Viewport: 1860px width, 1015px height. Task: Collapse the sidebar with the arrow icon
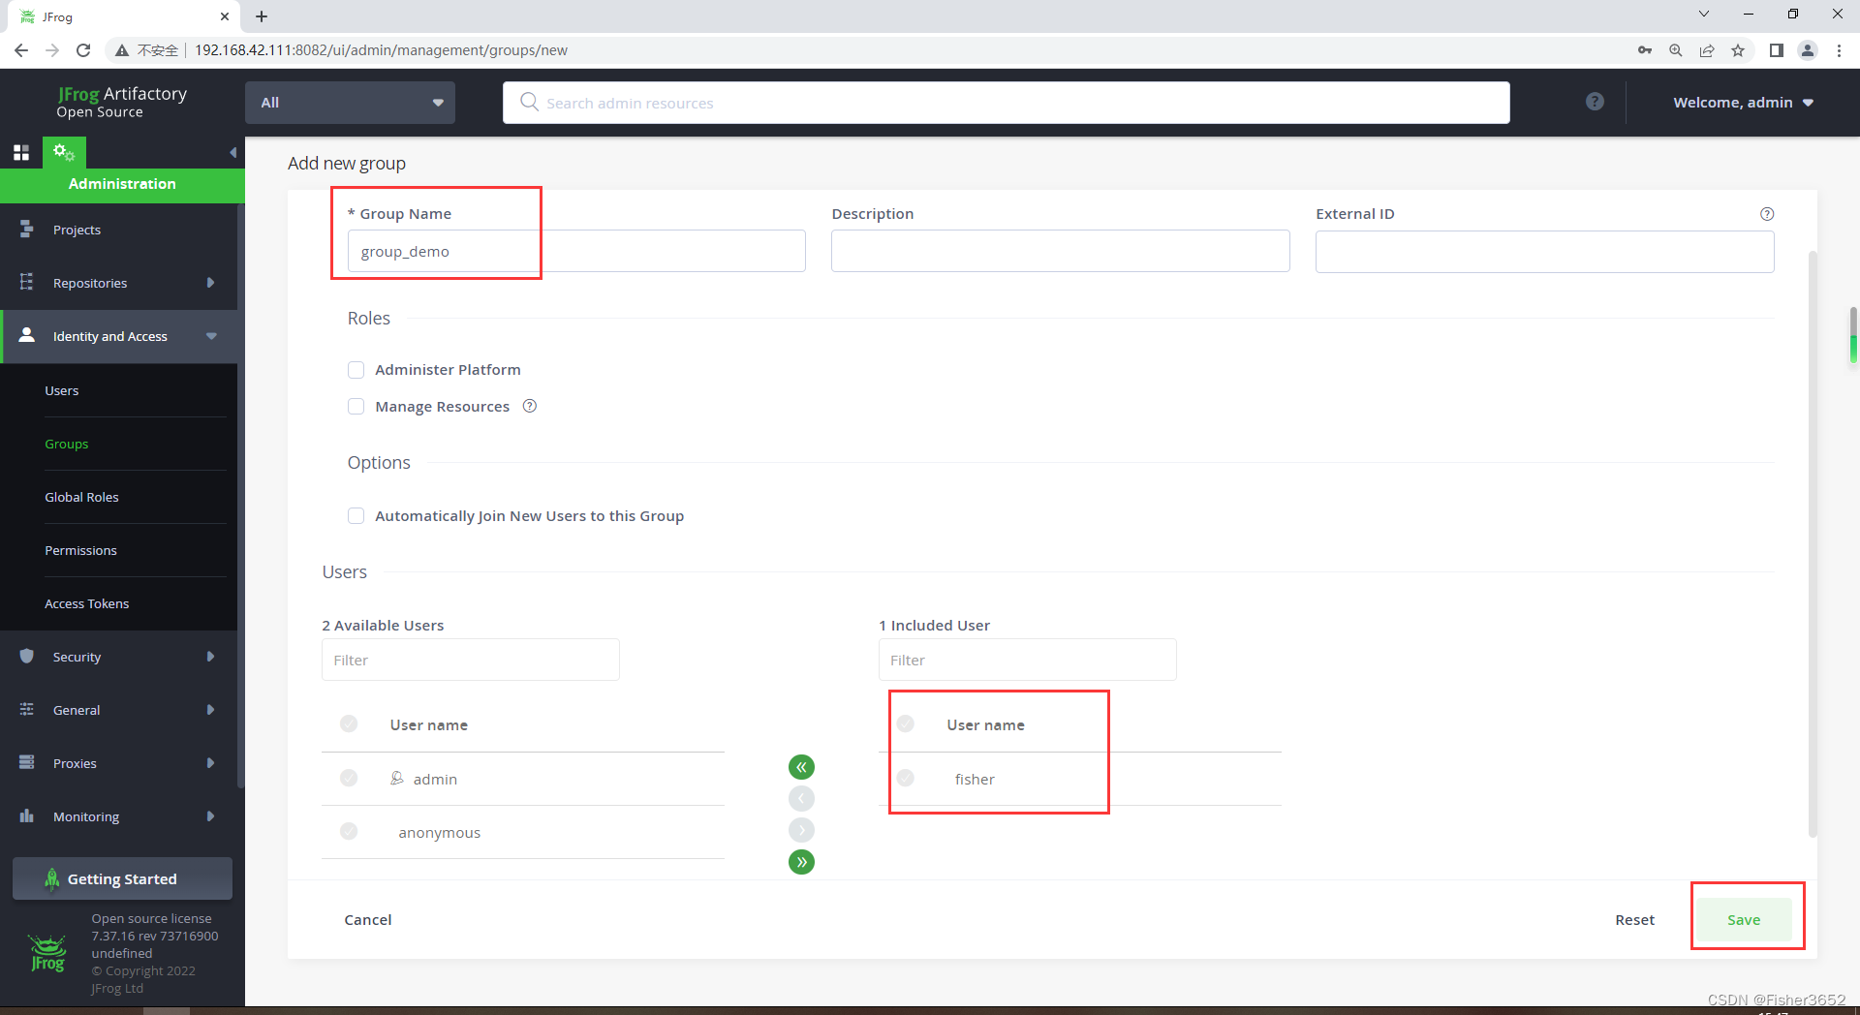(232, 153)
